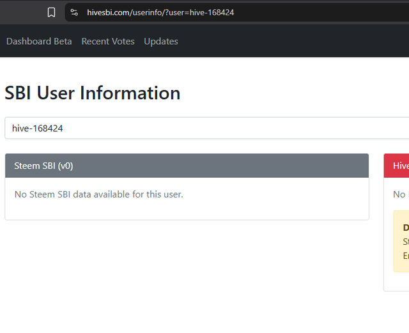
Task: Open the Dashboard Beta nav link
Action: click(39, 42)
